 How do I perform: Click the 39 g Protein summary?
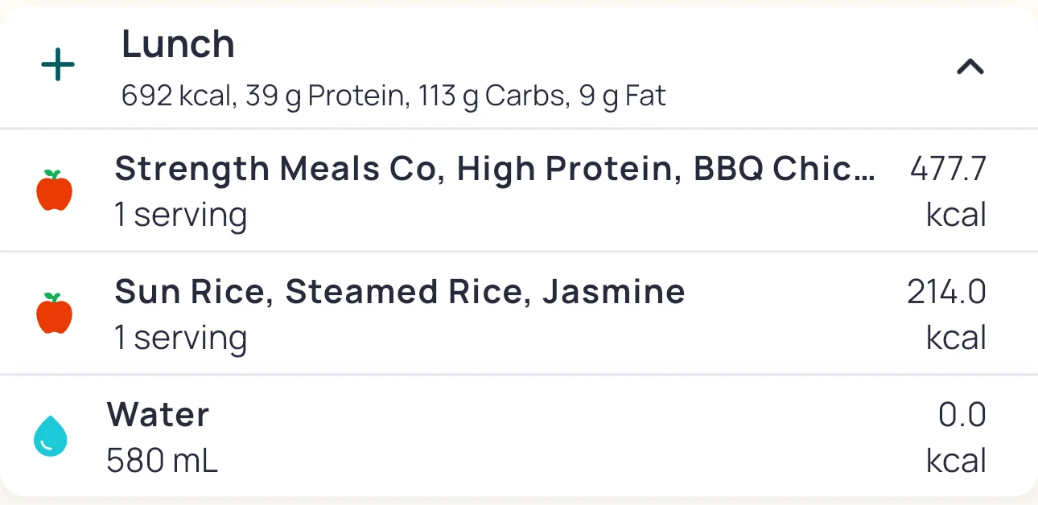pos(323,96)
